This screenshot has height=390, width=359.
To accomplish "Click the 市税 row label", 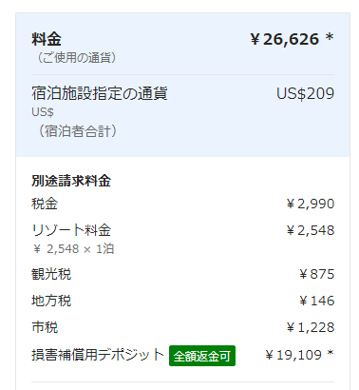I will tap(45, 327).
